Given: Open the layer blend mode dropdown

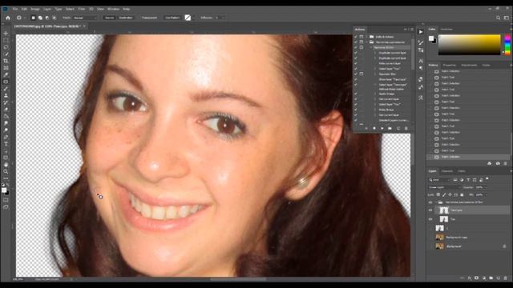Looking at the screenshot, I should coord(444,187).
